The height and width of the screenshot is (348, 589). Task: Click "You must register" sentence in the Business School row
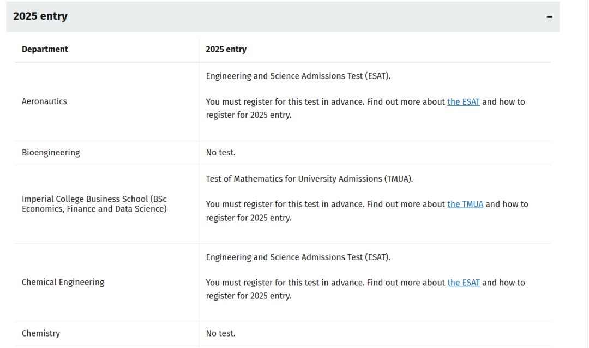(326, 204)
